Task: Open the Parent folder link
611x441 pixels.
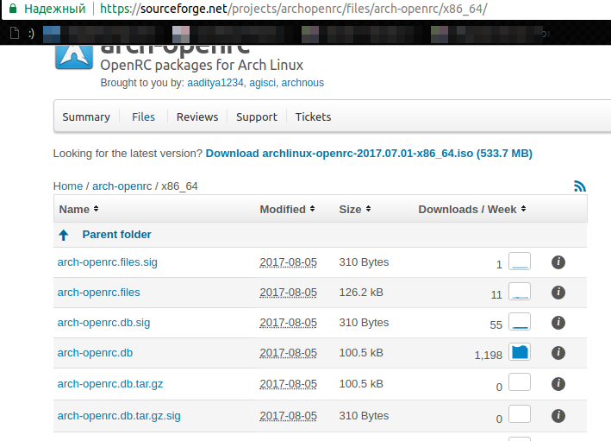Action: click(x=116, y=235)
